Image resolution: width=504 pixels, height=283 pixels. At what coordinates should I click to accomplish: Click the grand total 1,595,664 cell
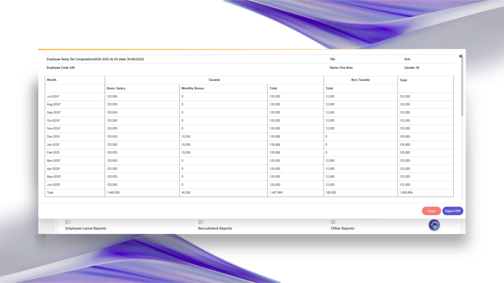tap(406, 193)
